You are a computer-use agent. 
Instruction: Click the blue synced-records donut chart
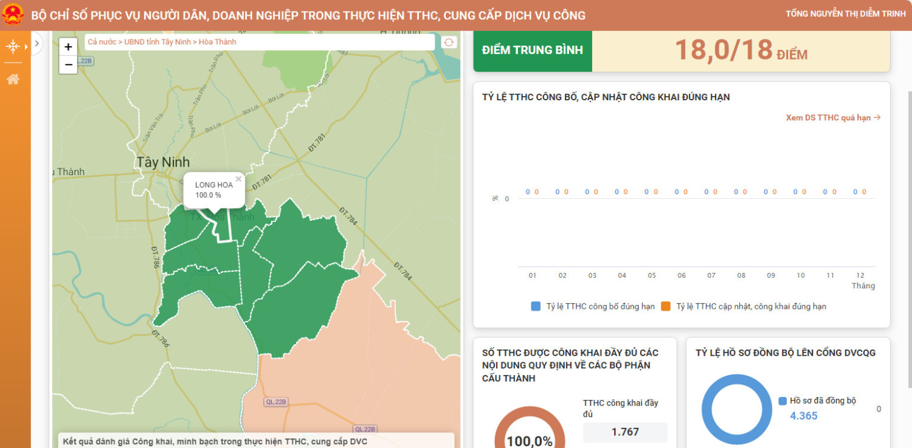737,410
